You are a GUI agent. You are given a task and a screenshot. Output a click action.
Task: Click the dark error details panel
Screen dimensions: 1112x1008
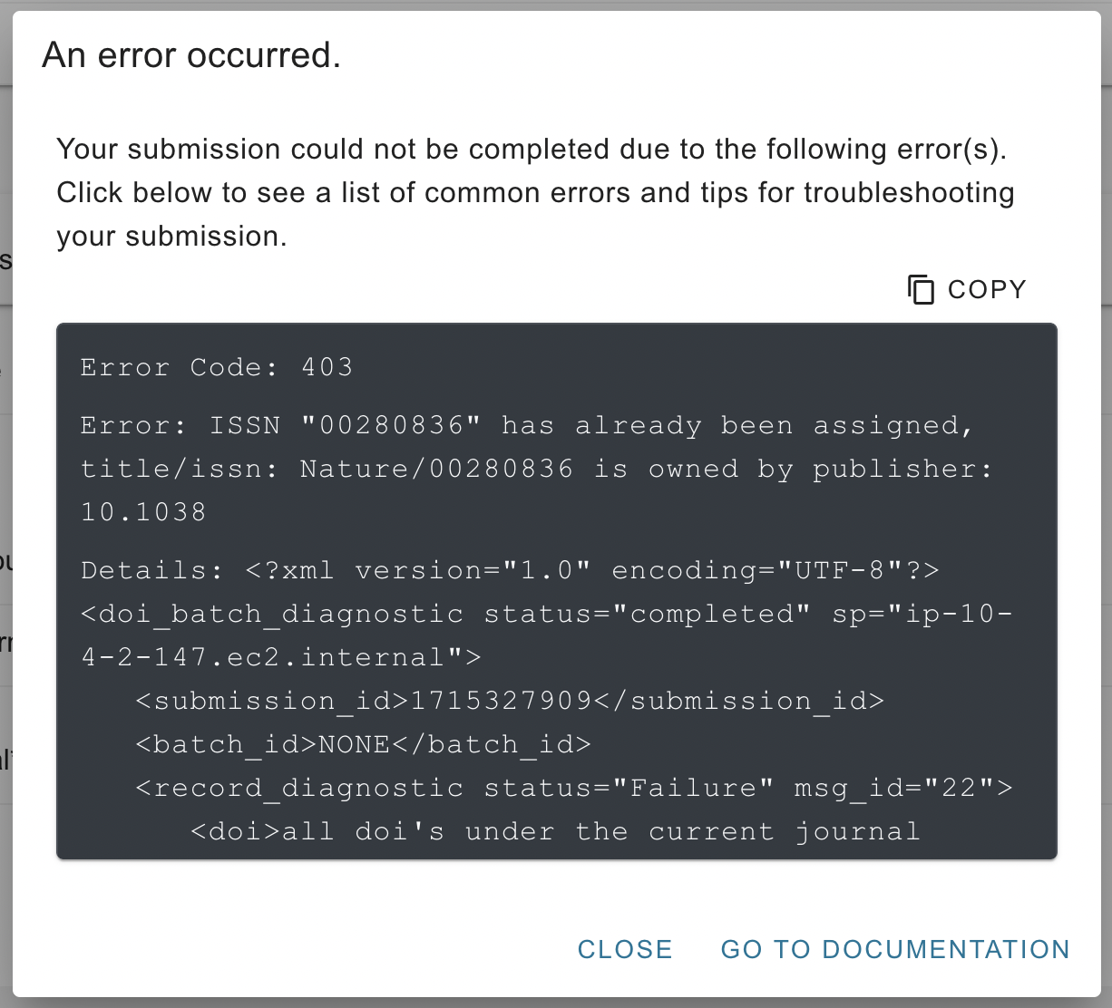click(557, 589)
